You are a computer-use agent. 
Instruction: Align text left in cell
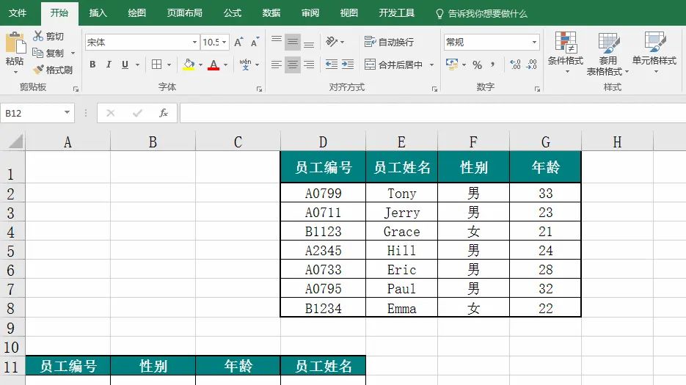coord(277,65)
